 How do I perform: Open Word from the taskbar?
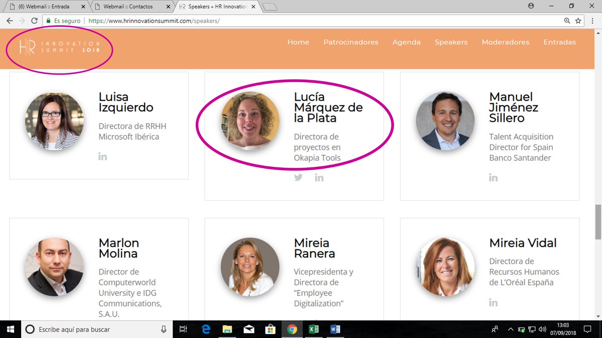(335, 329)
